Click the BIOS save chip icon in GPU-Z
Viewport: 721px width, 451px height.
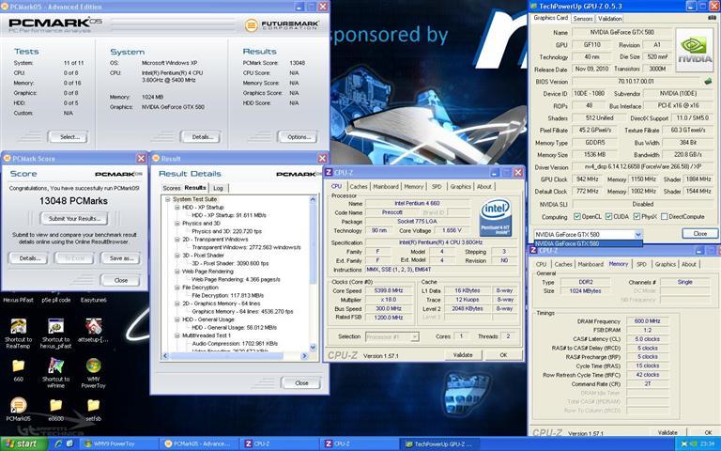(708, 82)
